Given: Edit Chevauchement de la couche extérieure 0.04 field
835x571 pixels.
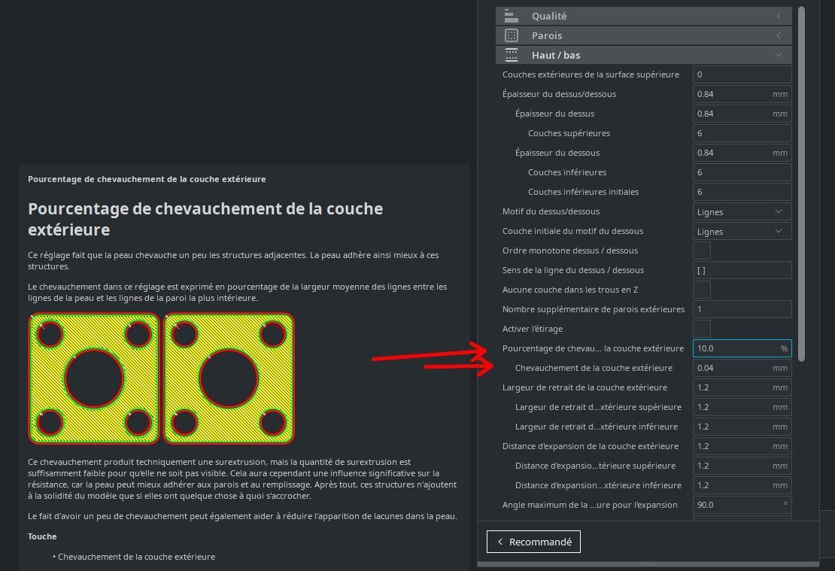Looking at the screenshot, I should (x=742, y=368).
